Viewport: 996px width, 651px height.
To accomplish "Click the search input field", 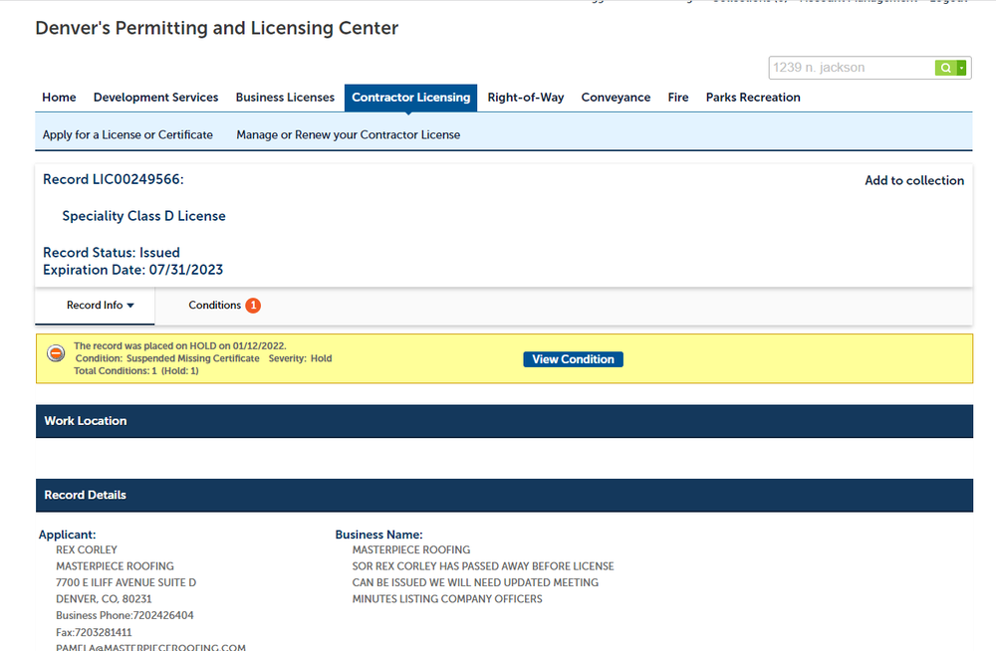I will [852, 68].
